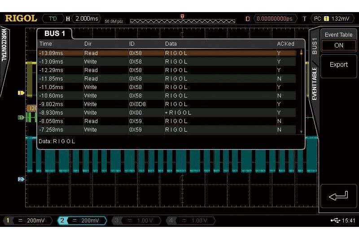Select the blue channel 2 ground marker
This screenshot has height=239, width=359.
(20, 179)
